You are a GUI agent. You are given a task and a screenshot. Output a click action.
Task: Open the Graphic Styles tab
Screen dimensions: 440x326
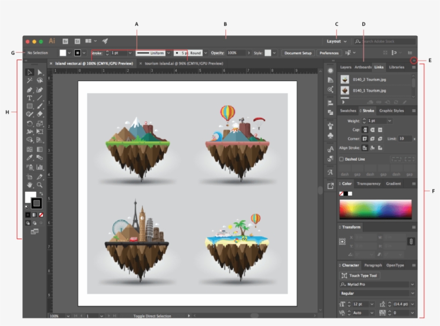392,111
